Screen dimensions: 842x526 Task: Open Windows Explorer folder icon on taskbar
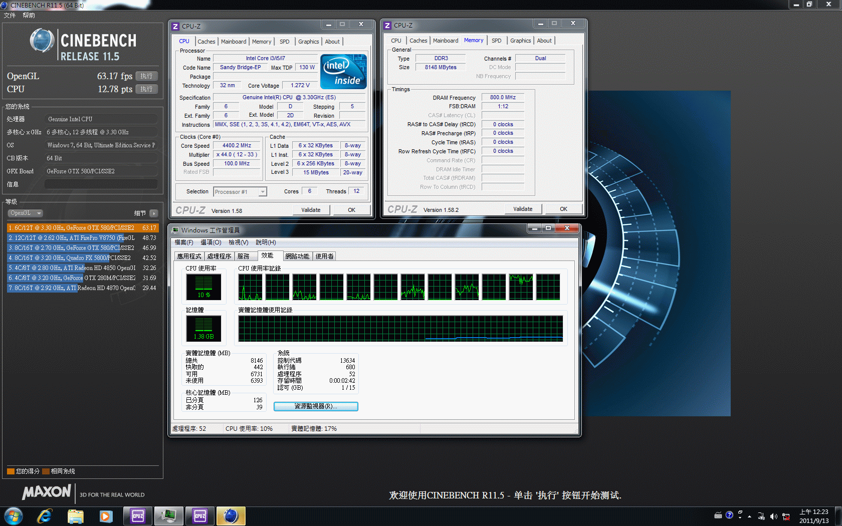pyautogui.click(x=75, y=516)
